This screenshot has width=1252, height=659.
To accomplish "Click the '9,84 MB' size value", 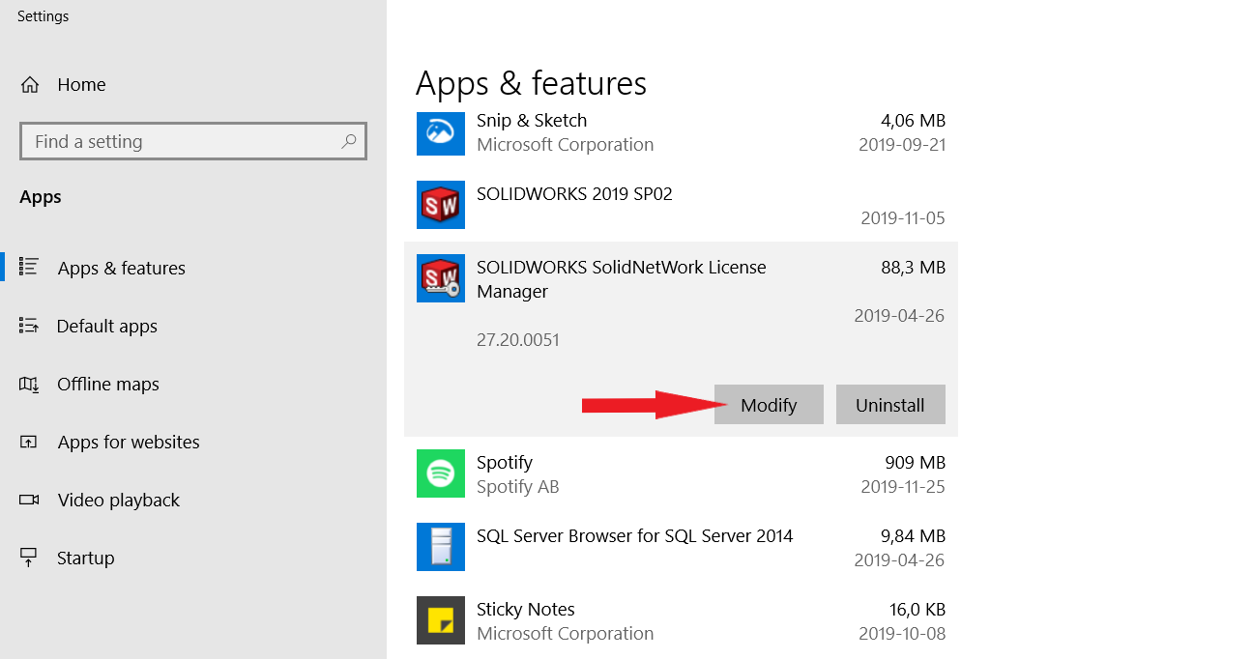I will click(913, 536).
